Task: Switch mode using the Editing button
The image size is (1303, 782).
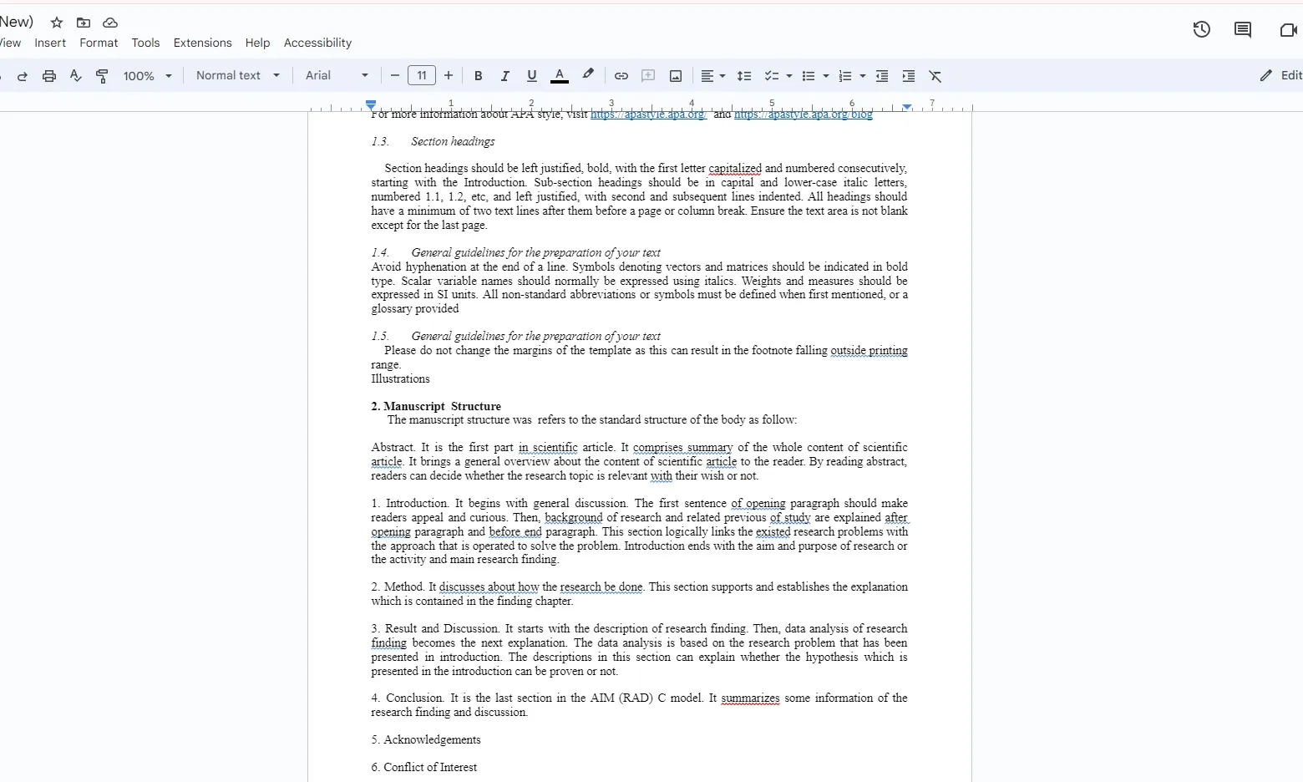Action: point(1279,75)
